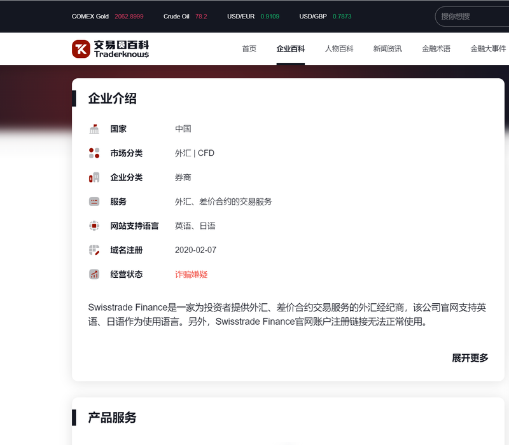The width and height of the screenshot is (509, 445).
Task: Click the 企业分类 field label
Action: [x=126, y=177]
